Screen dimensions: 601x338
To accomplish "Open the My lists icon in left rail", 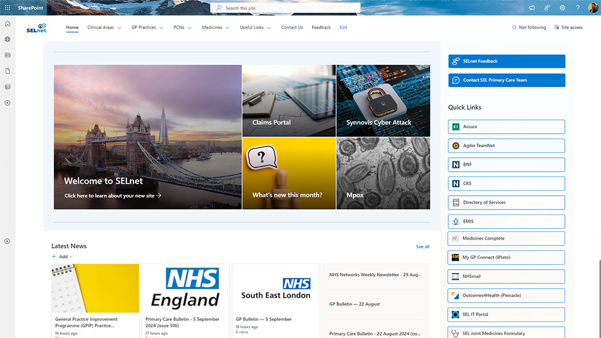I will coord(7,87).
